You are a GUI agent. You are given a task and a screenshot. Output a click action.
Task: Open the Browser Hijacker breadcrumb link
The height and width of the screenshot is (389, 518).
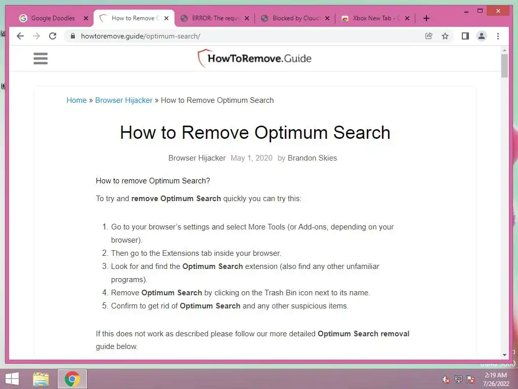124,100
